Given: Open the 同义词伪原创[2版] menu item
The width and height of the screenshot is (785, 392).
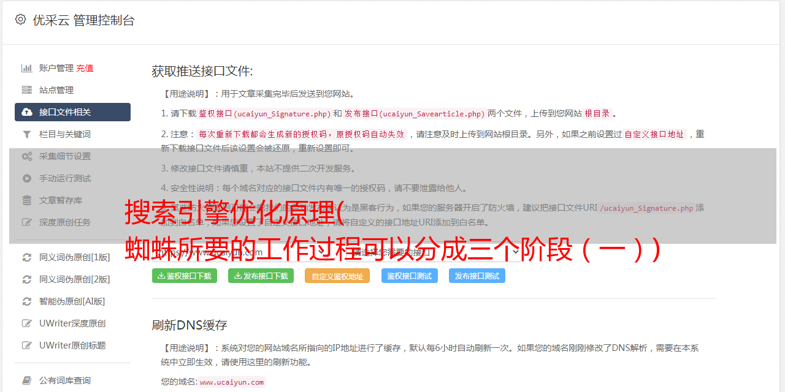Looking at the screenshot, I should pyautogui.click(x=72, y=279).
